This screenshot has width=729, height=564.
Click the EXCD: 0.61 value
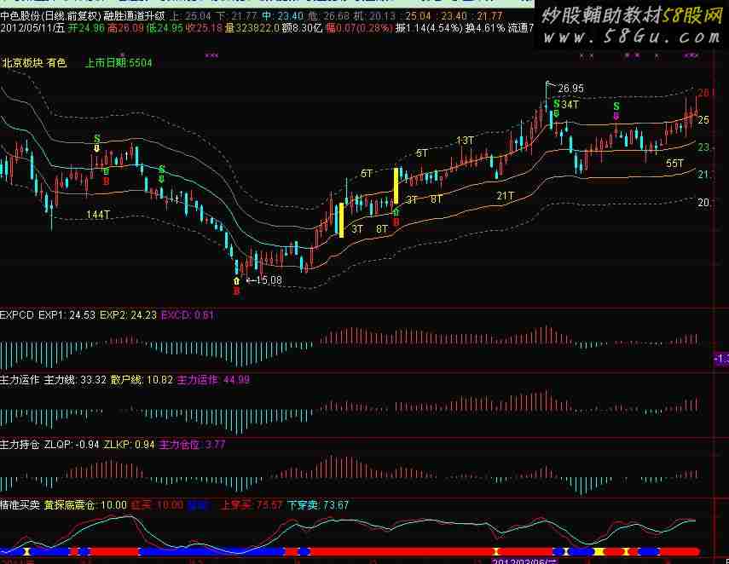click(188, 315)
